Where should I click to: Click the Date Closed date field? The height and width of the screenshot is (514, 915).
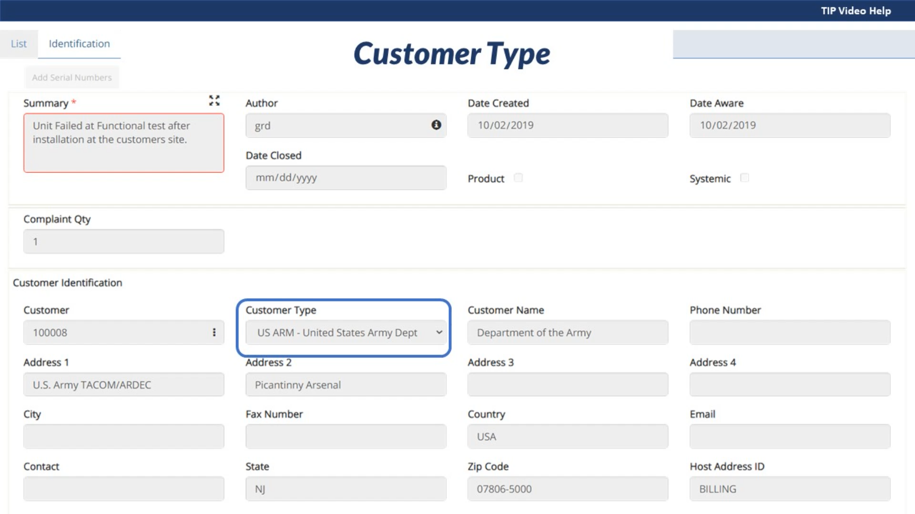click(346, 178)
